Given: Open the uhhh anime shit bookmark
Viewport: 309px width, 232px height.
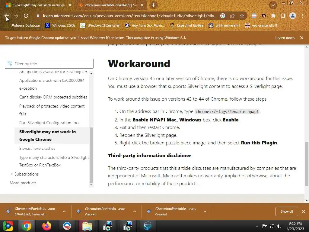Looking at the screenshot, I should tap(225, 25).
